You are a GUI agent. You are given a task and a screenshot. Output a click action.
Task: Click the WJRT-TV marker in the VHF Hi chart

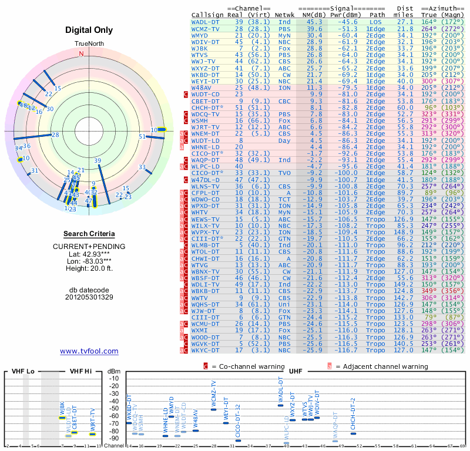pos(93,434)
